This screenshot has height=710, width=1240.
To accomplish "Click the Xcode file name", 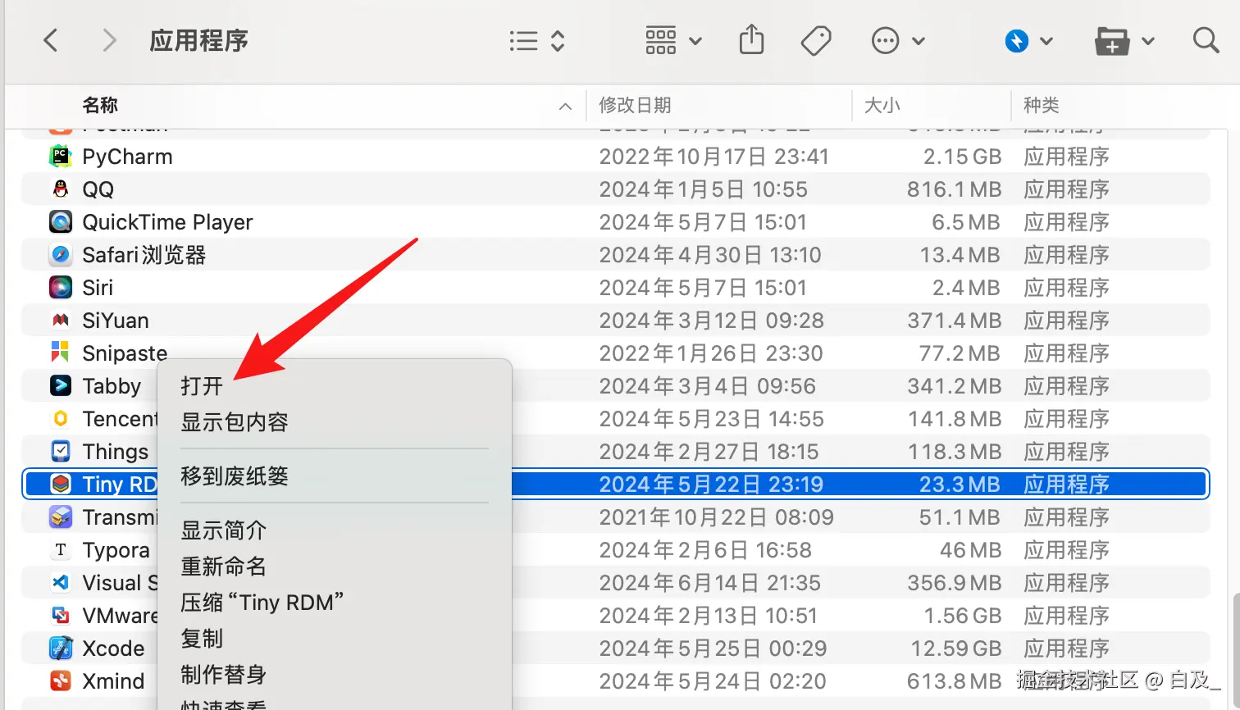I will point(113,649).
